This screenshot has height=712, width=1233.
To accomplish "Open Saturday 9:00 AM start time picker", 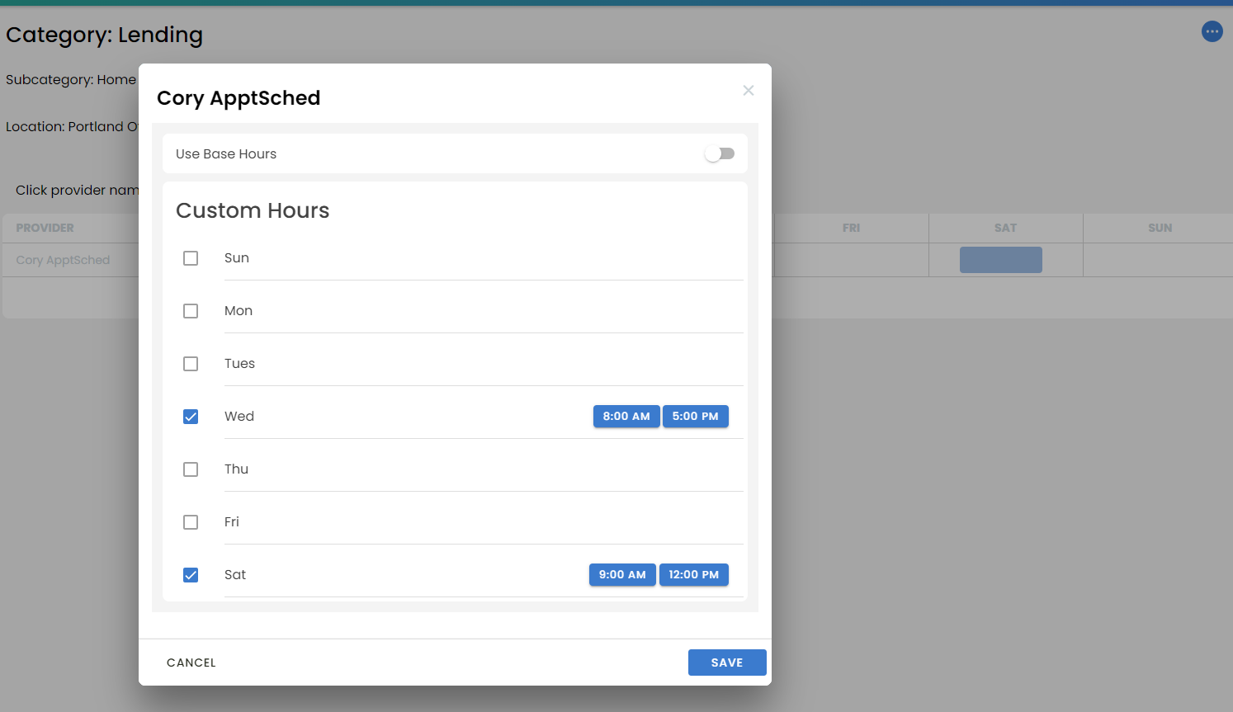I will tap(621, 575).
